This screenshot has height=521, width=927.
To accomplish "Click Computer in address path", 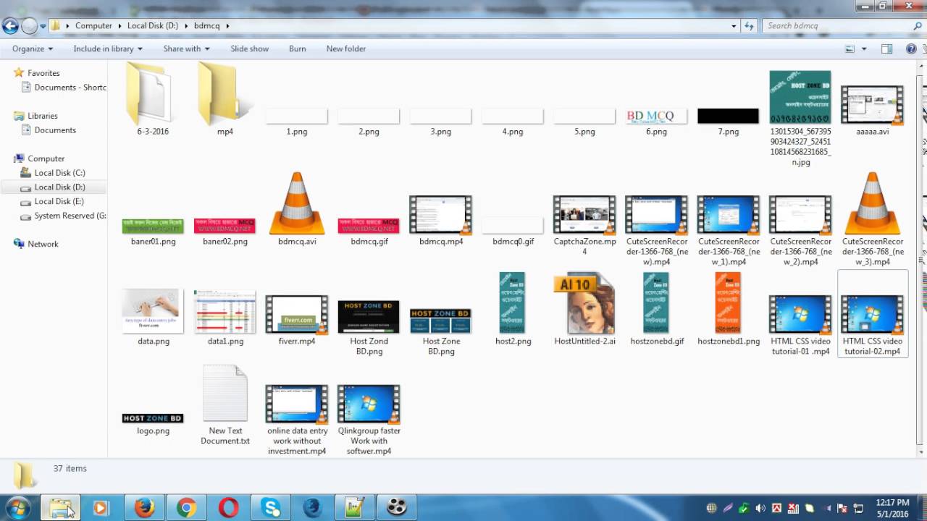I will tap(94, 25).
